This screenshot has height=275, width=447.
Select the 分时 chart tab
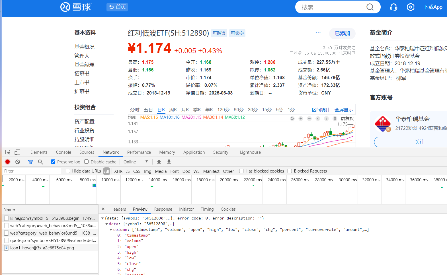[135, 110]
